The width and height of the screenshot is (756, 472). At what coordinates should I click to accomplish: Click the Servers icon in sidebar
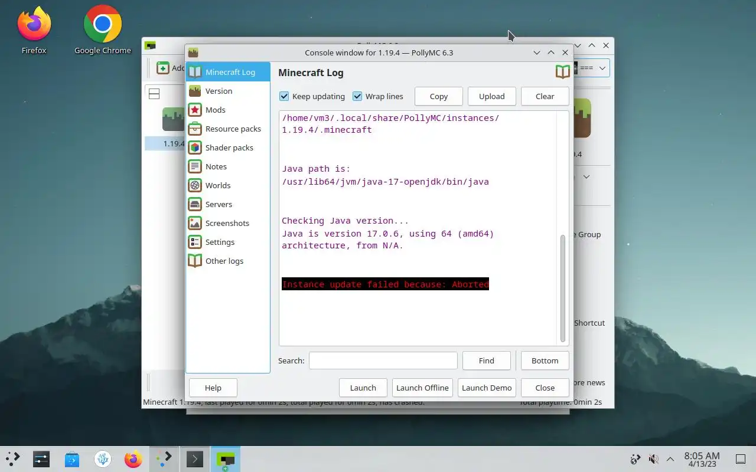pos(195,204)
